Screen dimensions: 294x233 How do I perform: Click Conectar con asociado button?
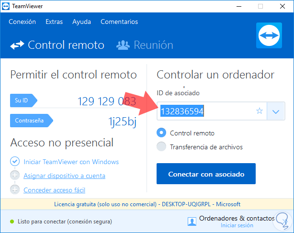pos(206,174)
